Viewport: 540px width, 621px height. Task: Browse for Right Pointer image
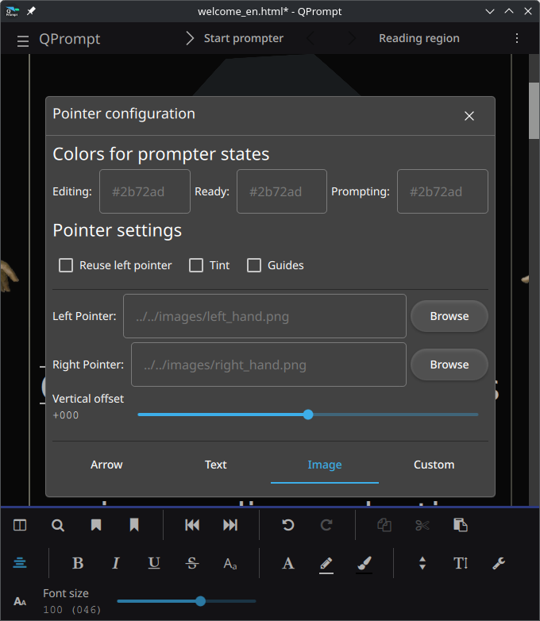(x=449, y=364)
